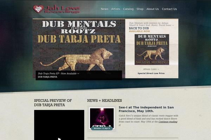Click the DUB TARJA PRETA banner caption
This screenshot has height=140, width=211.
click(x=47, y=77)
